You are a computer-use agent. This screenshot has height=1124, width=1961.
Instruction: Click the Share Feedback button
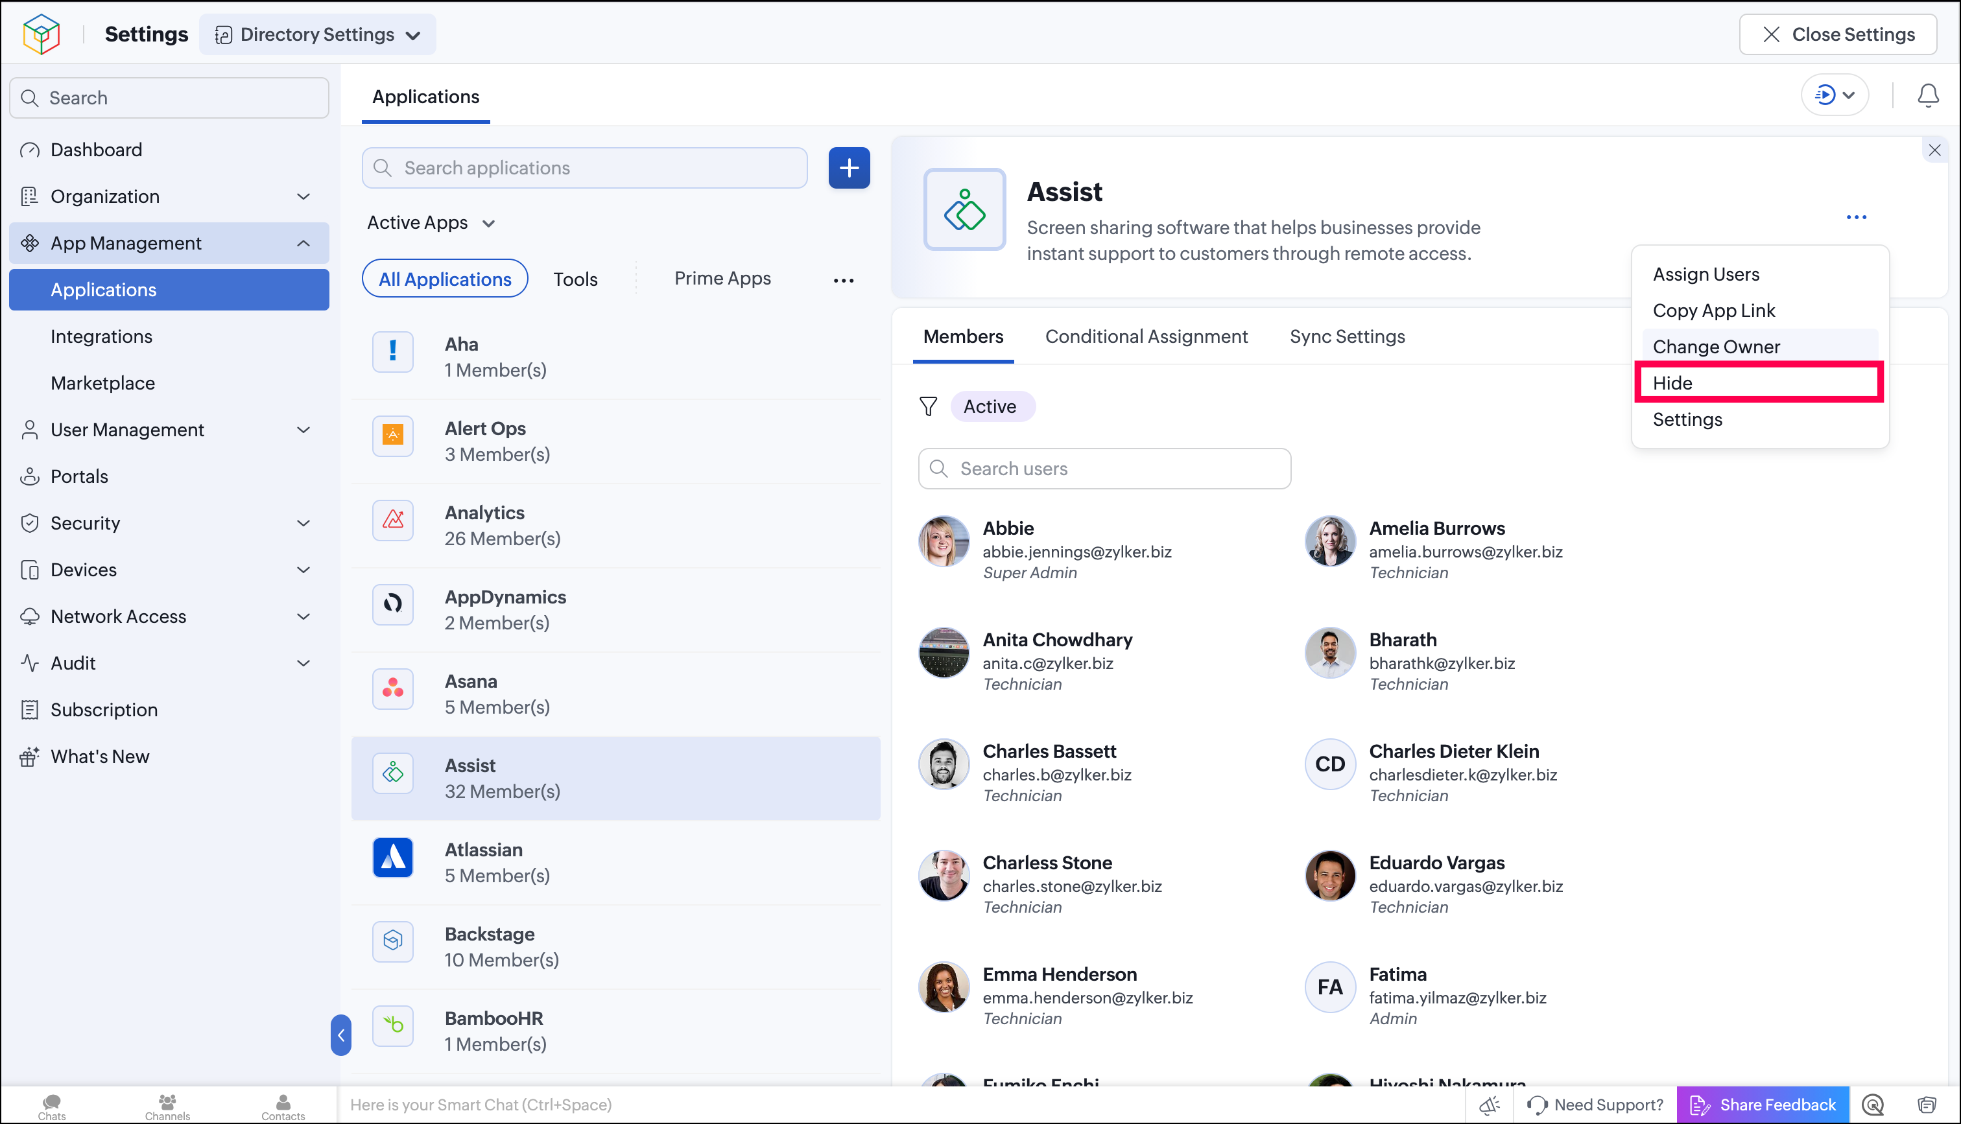pos(1763,1105)
